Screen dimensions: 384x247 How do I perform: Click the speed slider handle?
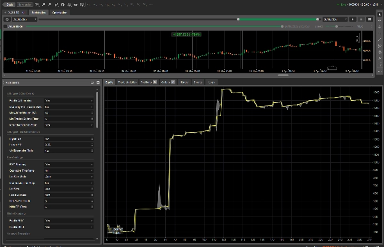tap(337, 26)
